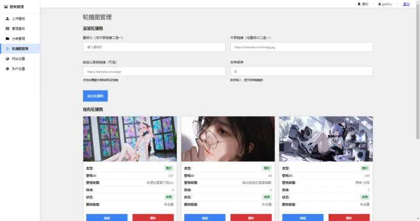Click the 排序顺序 number field
Image resolution: width=420 pixels, height=221 pixels.
pyautogui.click(x=301, y=72)
